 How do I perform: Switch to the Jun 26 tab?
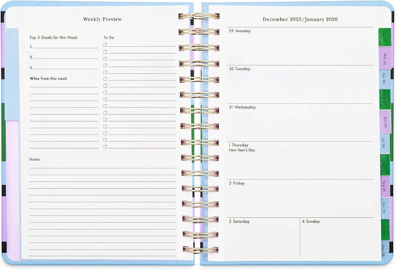pyautogui.click(x=386, y=122)
